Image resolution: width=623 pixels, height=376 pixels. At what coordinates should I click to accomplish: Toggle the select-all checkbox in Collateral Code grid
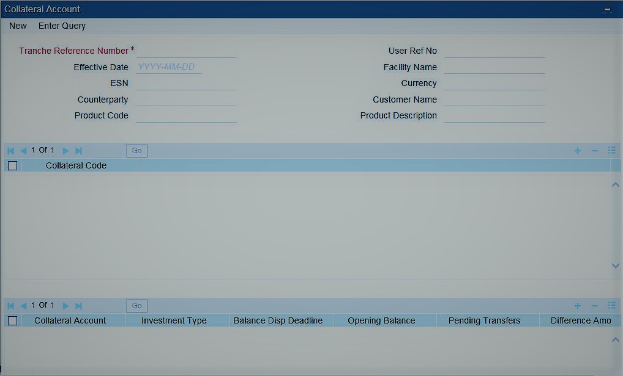(12, 165)
